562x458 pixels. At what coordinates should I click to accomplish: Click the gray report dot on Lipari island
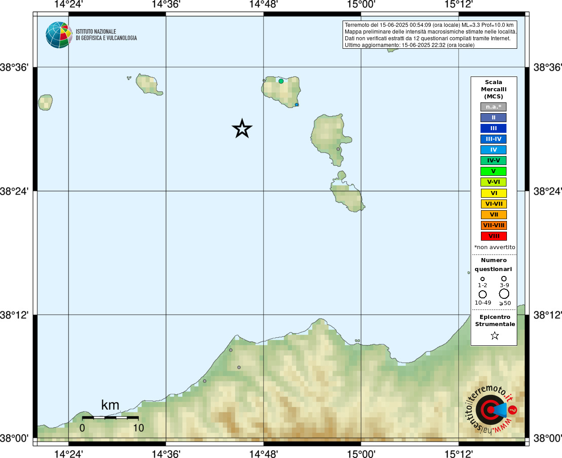coord(338,149)
